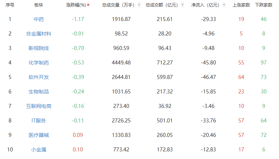Image resolution: width=279 pixels, height=159 pixels.
Task: Click the 上涨家数 column header
Action: tap(241, 5)
